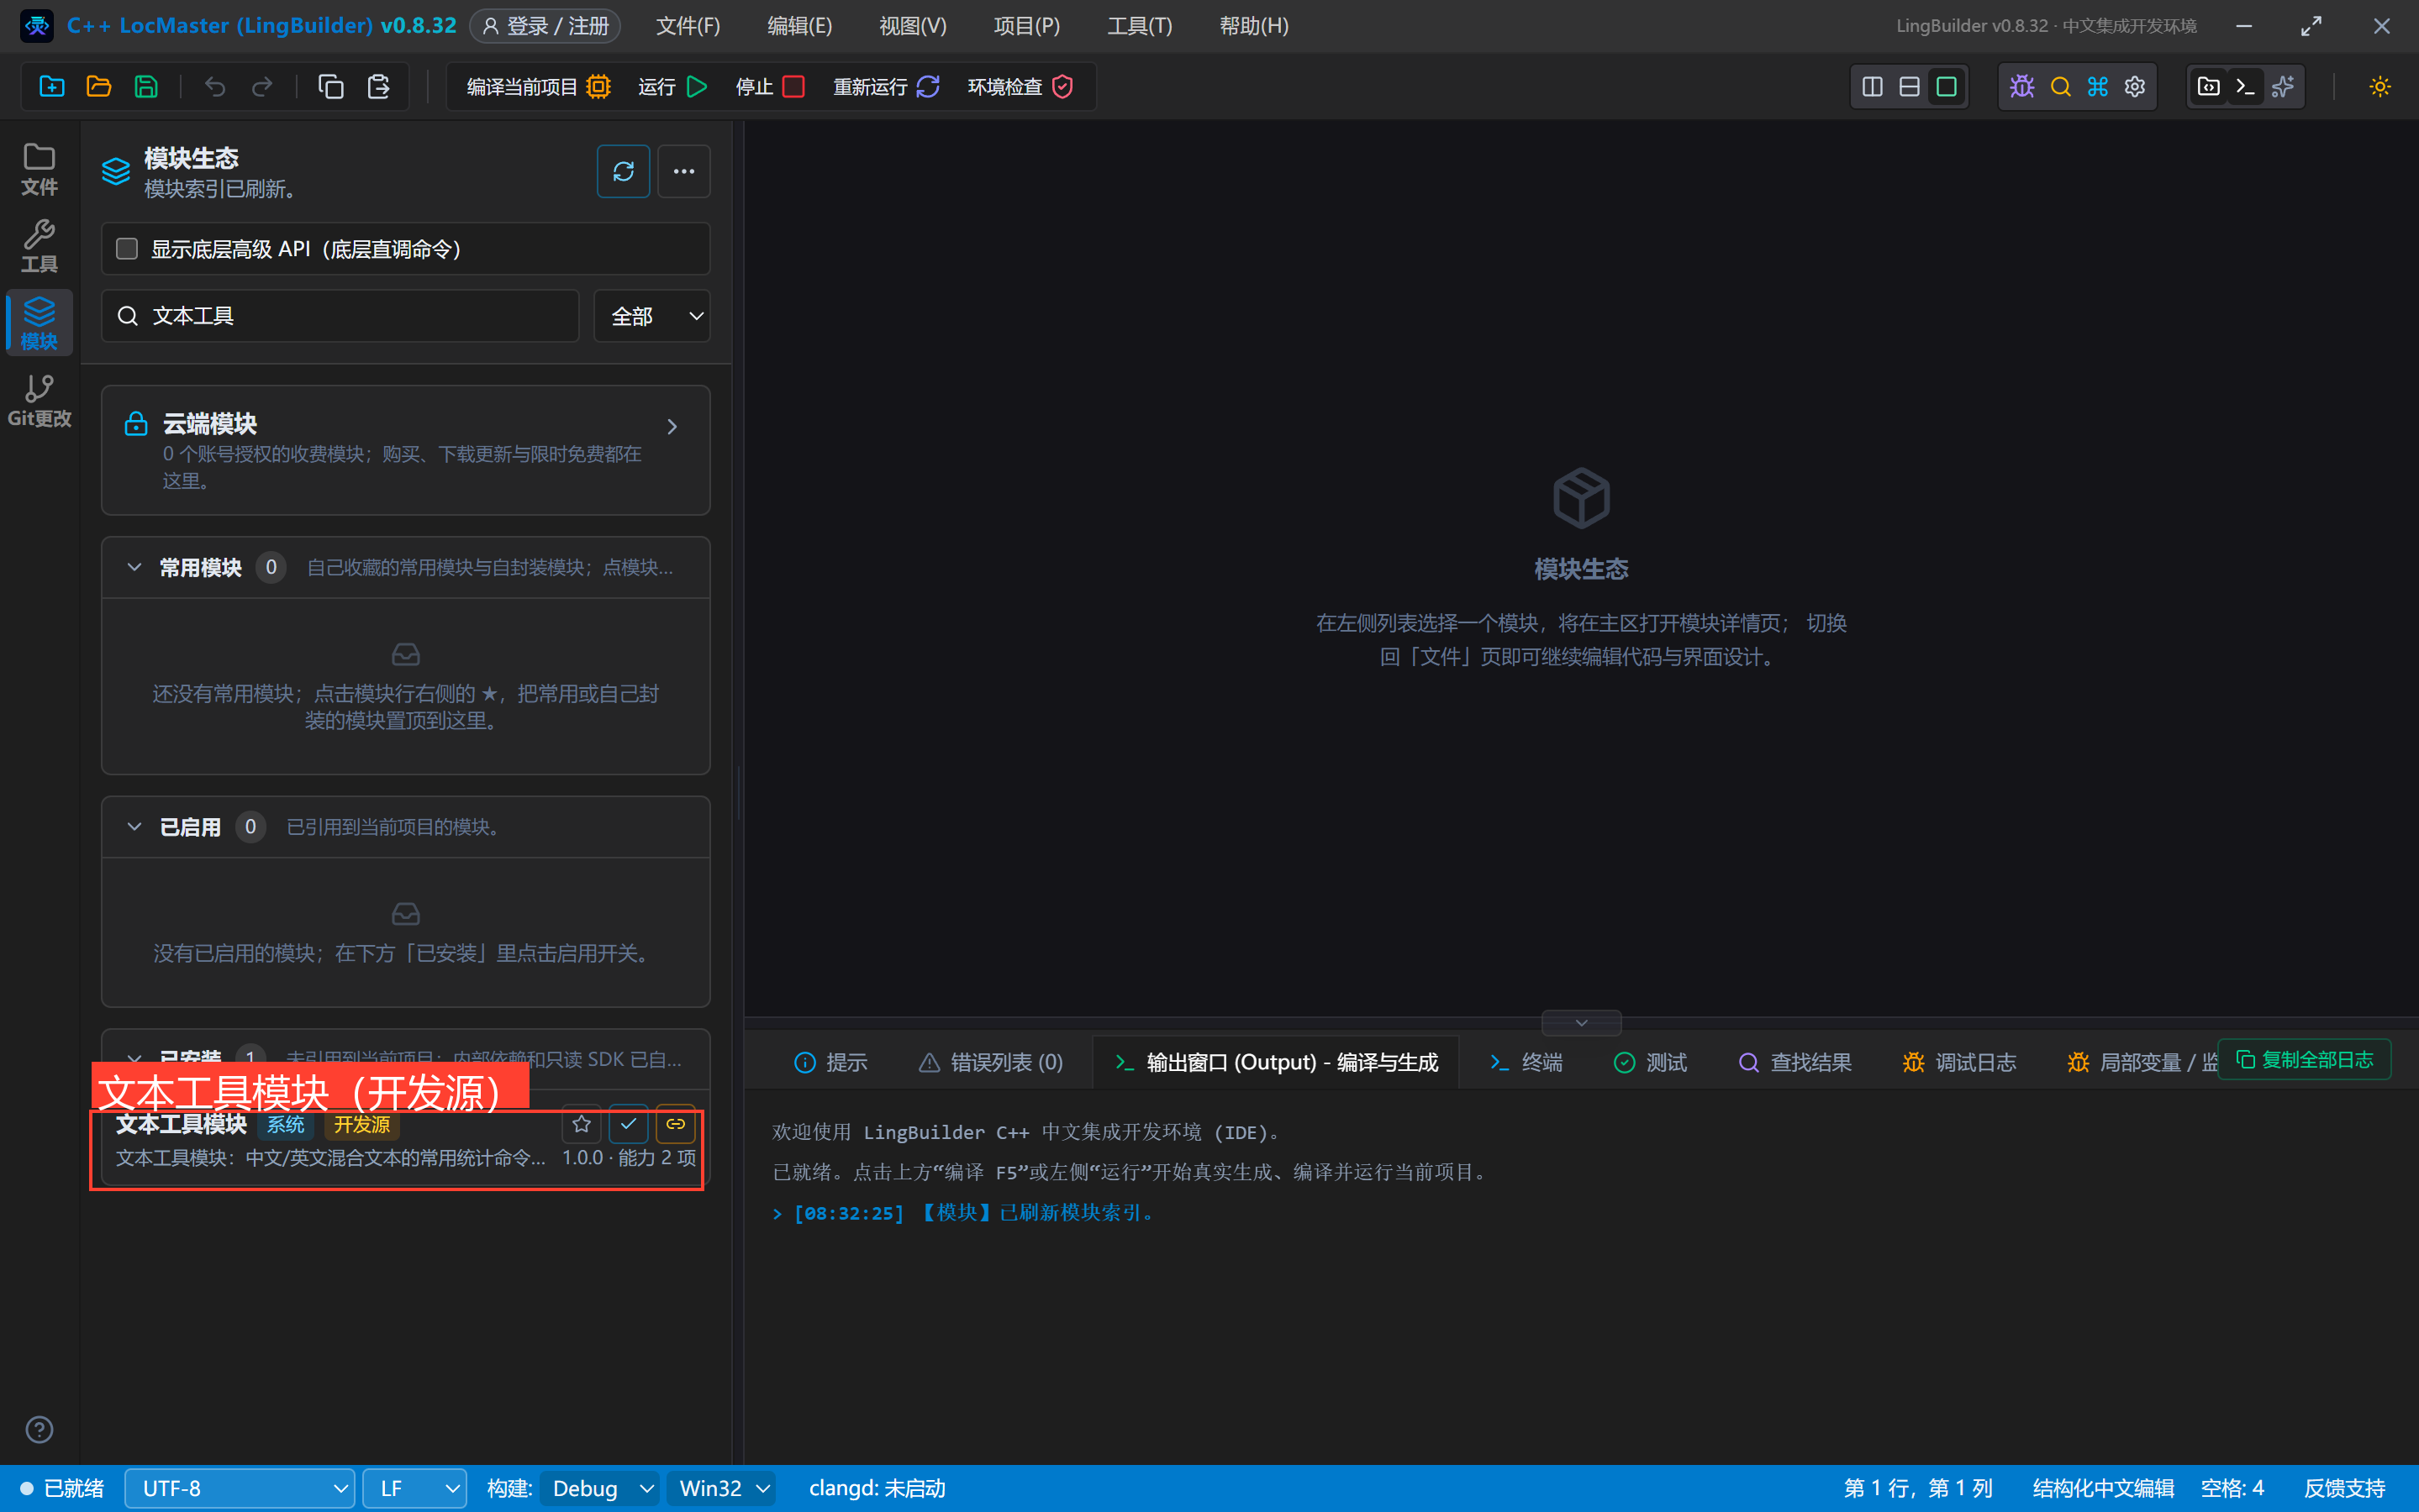Viewport: 2419px width, 1512px height.
Task: Switch to single pane layout
Action: coord(1947,87)
